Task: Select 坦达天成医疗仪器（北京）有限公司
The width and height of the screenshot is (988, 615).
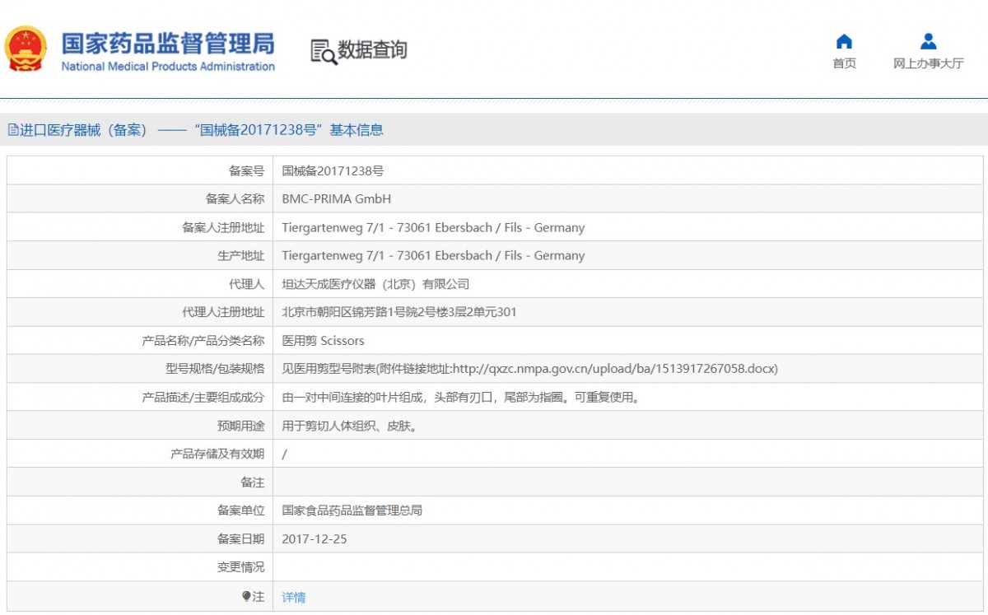Action: [x=375, y=284]
